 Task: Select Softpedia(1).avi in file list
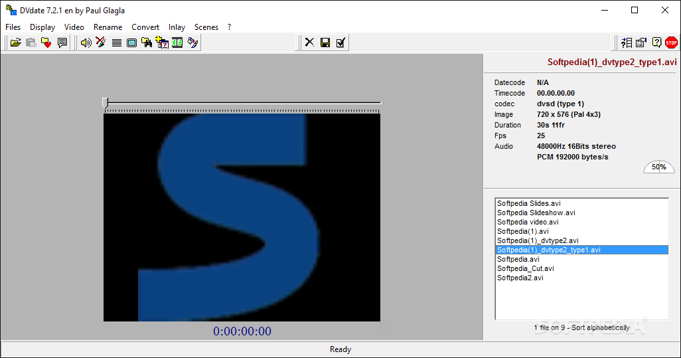click(581, 231)
